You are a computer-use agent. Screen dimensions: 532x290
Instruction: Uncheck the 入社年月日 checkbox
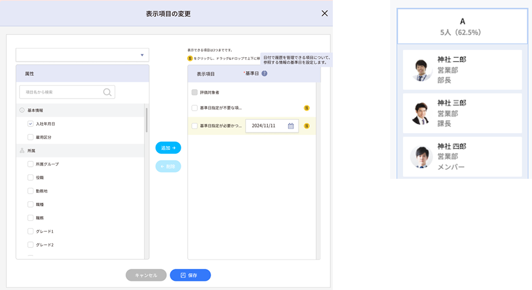pyautogui.click(x=31, y=124)
